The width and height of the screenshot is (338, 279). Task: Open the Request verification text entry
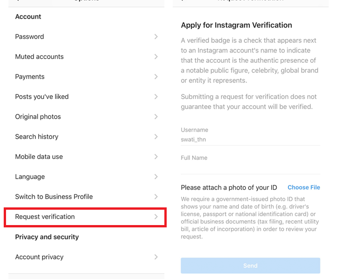(45, 217)
